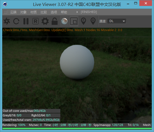Click the dotted grip icon in the menu bar
This screenshot has width=154, height=132.
point(5,12)
